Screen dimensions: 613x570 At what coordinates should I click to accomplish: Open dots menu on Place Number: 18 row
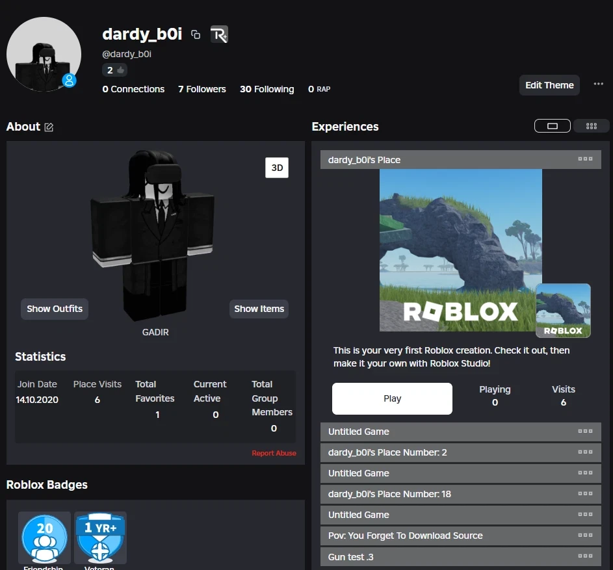585,493
